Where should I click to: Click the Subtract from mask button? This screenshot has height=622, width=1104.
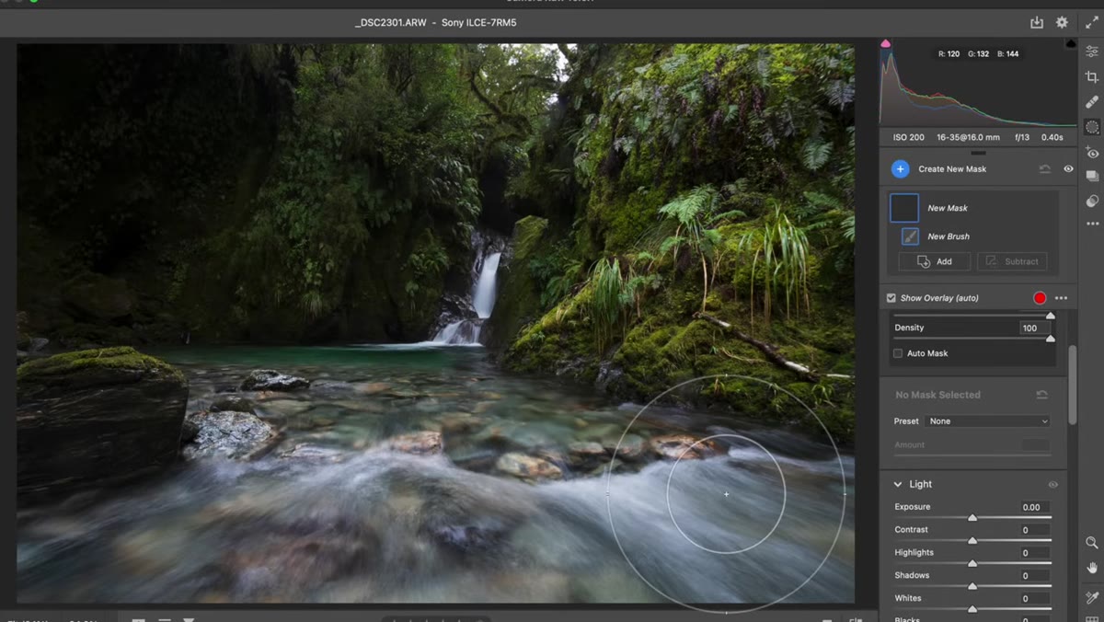click(1012, 261)
